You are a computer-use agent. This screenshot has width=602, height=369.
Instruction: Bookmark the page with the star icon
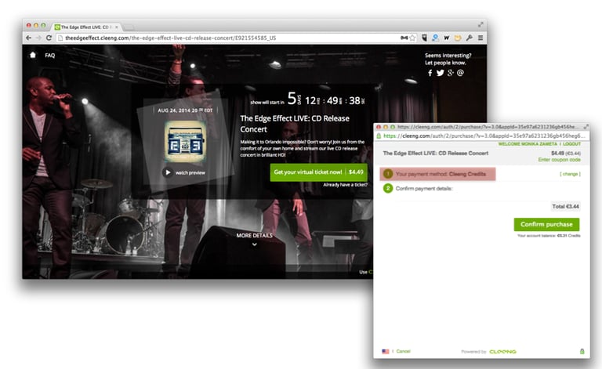(413, 38)
